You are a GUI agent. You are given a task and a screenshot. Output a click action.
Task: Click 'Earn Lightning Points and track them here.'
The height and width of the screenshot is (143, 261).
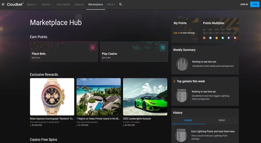coord(213,131)
